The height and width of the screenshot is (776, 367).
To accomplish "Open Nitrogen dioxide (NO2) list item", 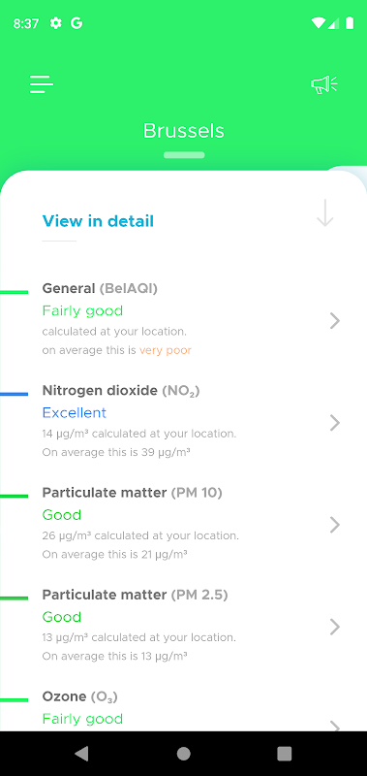I will (183, 421).
